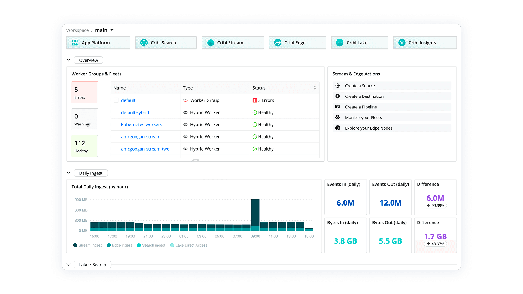The height and width of the screenshot is (294, 523).
Task: Click the hybrid worker icon on amcgoogan-stream row
Action: [x=186, y=137]
